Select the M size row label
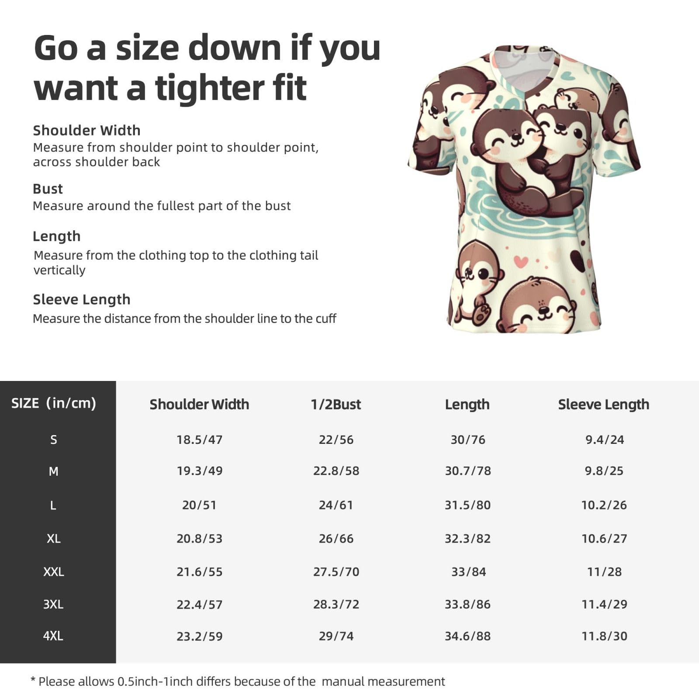Viewport: 699px width, 699px height. tap(53, 471)
